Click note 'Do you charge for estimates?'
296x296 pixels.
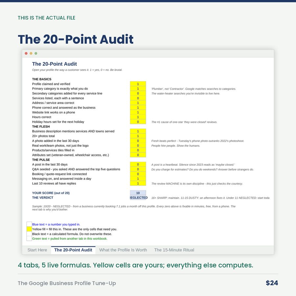tap(203, 169)
